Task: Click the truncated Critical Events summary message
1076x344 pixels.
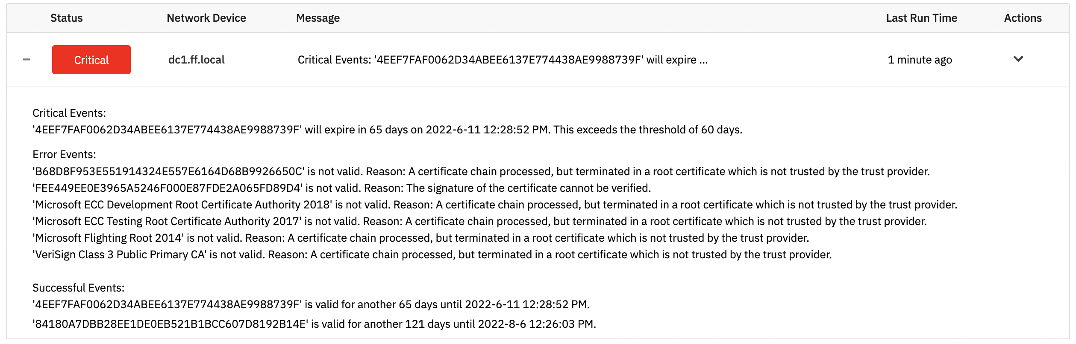Action: [x=503, y=60]
